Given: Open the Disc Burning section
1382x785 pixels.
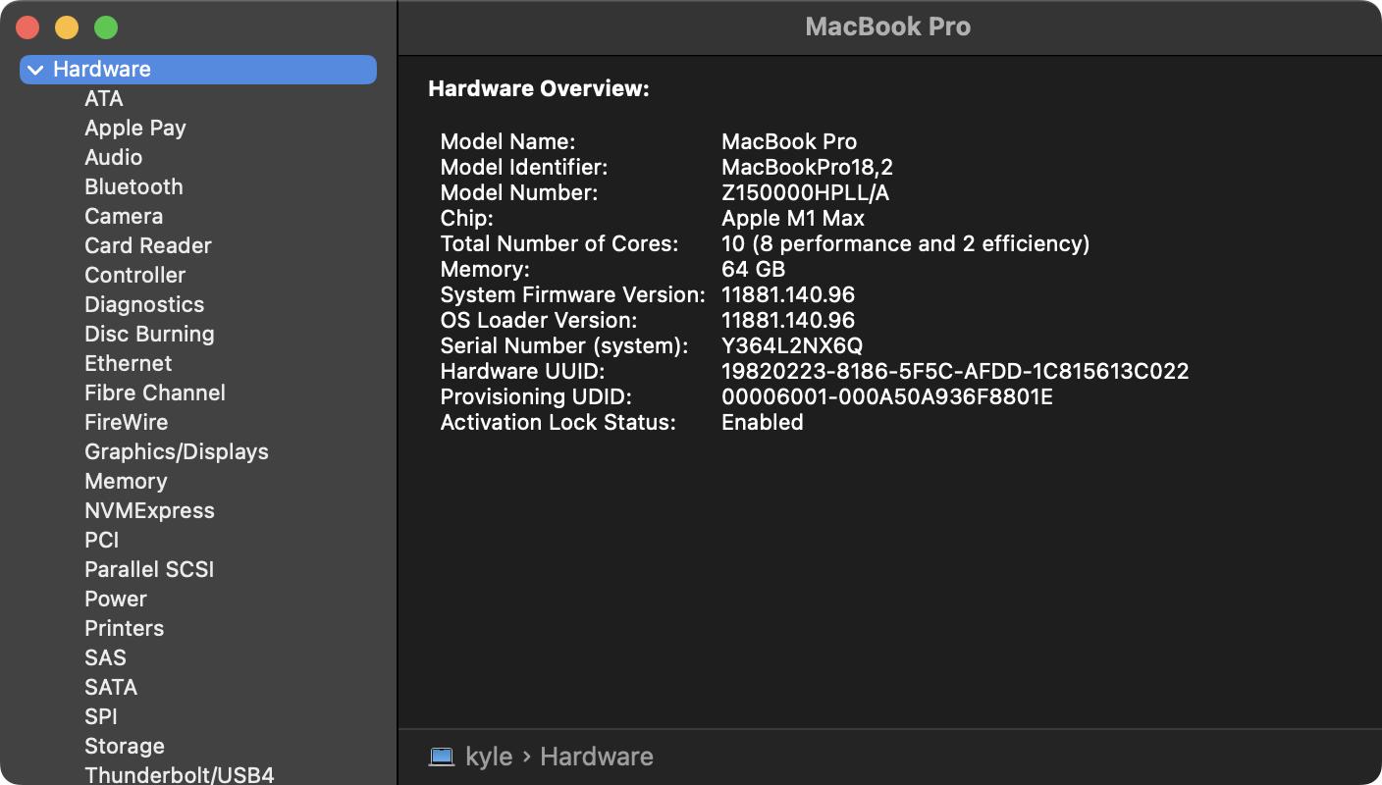Looking at the screenshot, I should pos(149,335).
